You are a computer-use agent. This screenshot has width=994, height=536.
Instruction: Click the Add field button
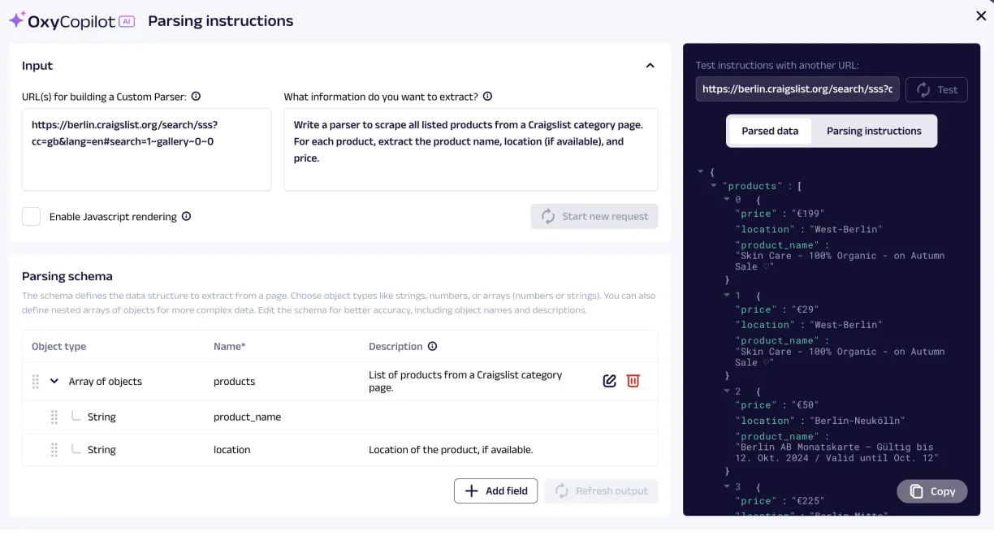(495, 491)
